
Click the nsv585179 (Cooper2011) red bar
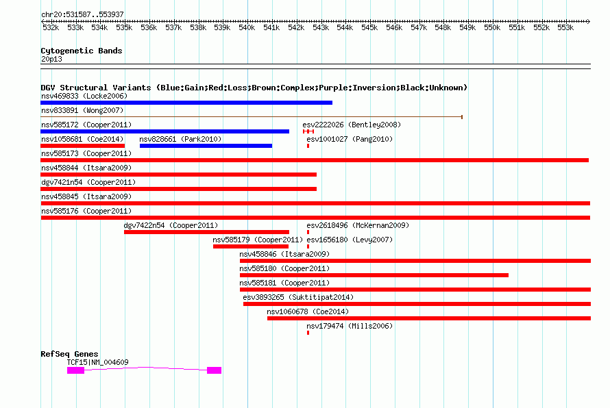[x=251, y=246]
